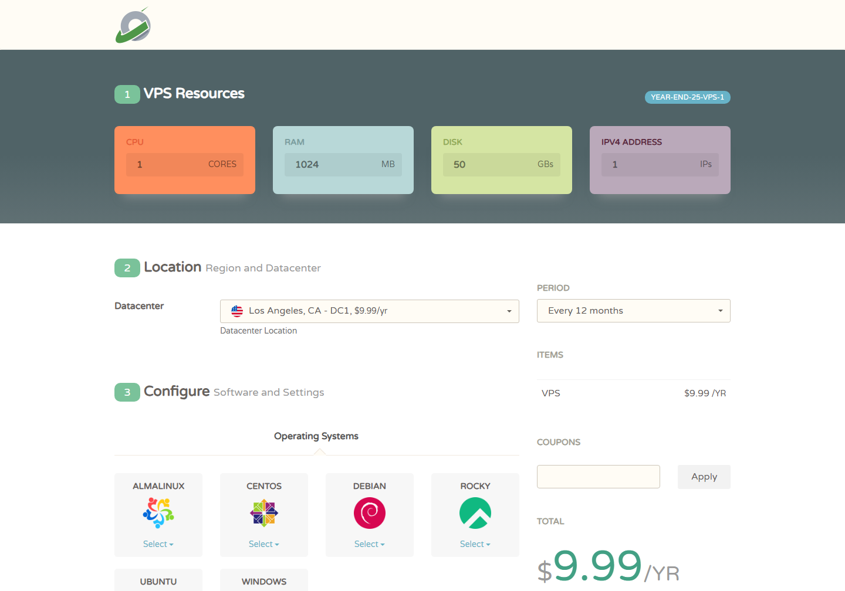This screenshot has height=591, width=845.
Task: Click the "Region and Datacenter" subtitle
Action: click(263, 268)
